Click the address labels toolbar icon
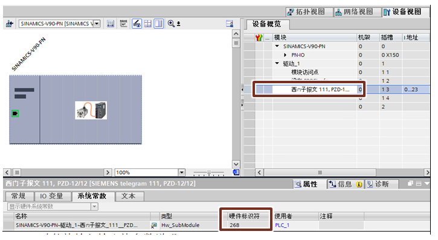 [x=123, y=24]
